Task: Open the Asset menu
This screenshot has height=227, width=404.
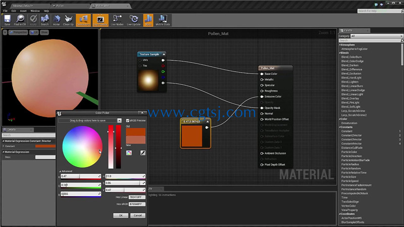Action: tap(23, 11)
